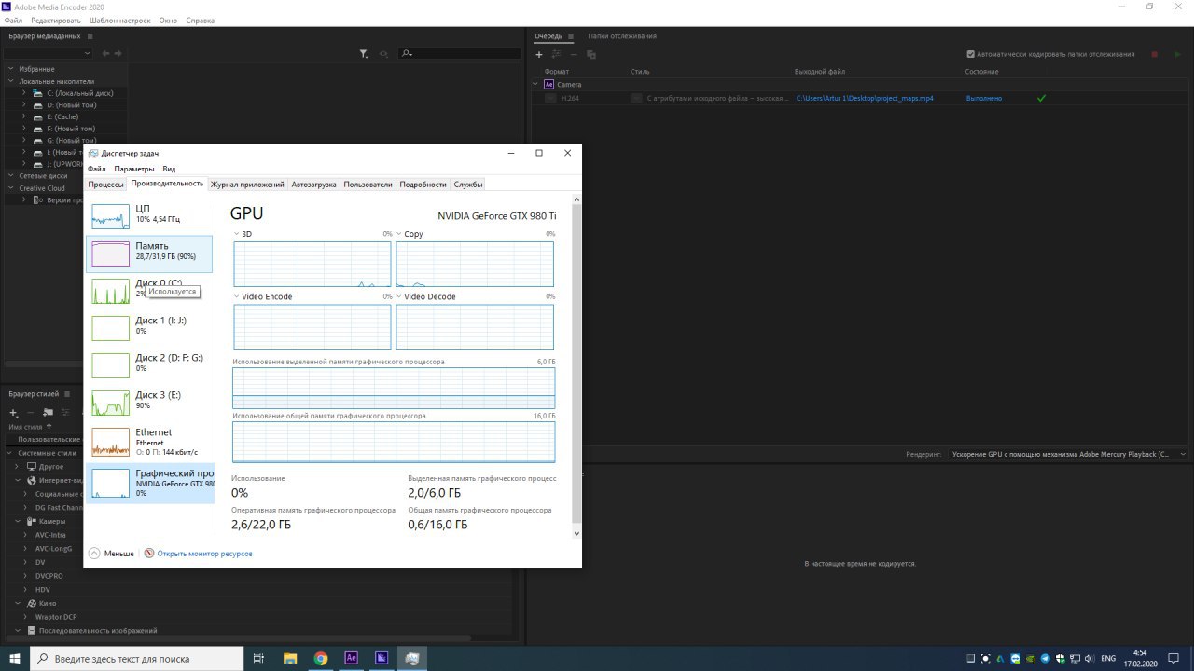Open File Explorer from the taskbar
This screenshot has height=671, width=1194.
[290, 658]
